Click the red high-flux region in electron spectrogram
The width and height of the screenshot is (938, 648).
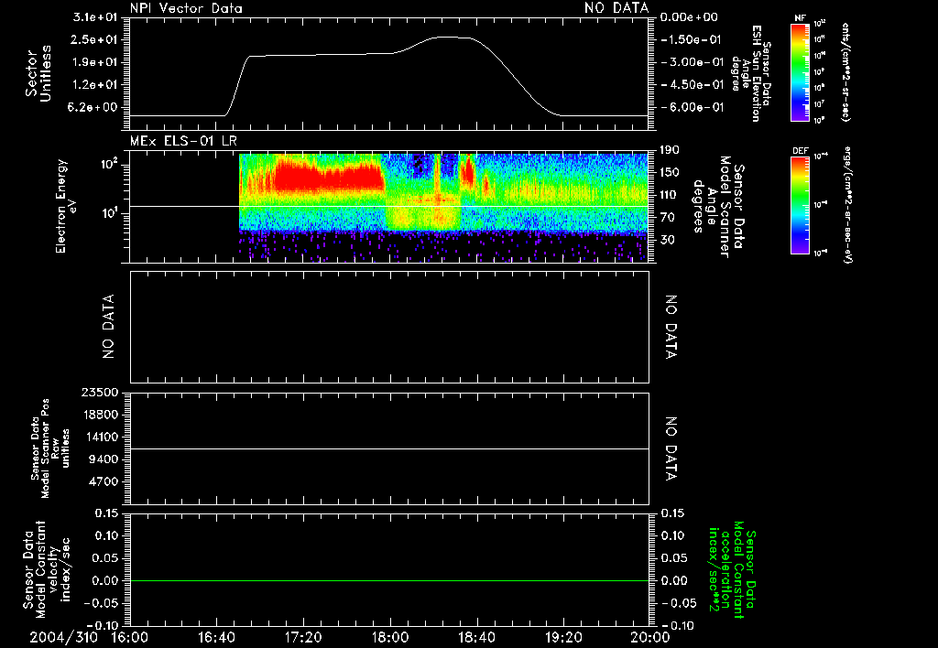point(328,177)
